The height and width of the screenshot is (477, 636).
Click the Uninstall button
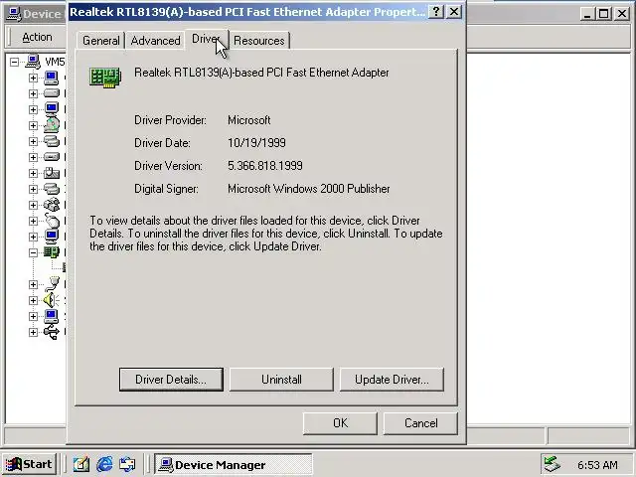tap(281, 380)
